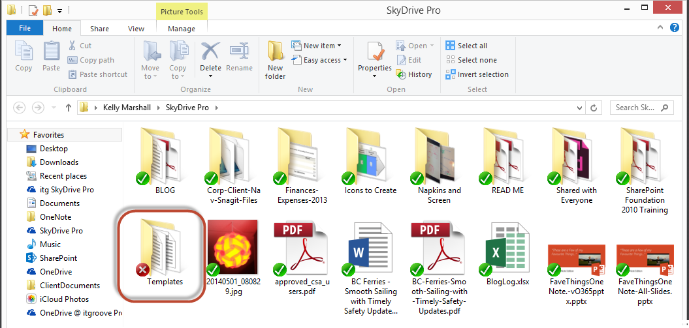Image resolution: width=689 pixels, height=328 pixels.
Task: Refresh the folder view
Action: 594,108
